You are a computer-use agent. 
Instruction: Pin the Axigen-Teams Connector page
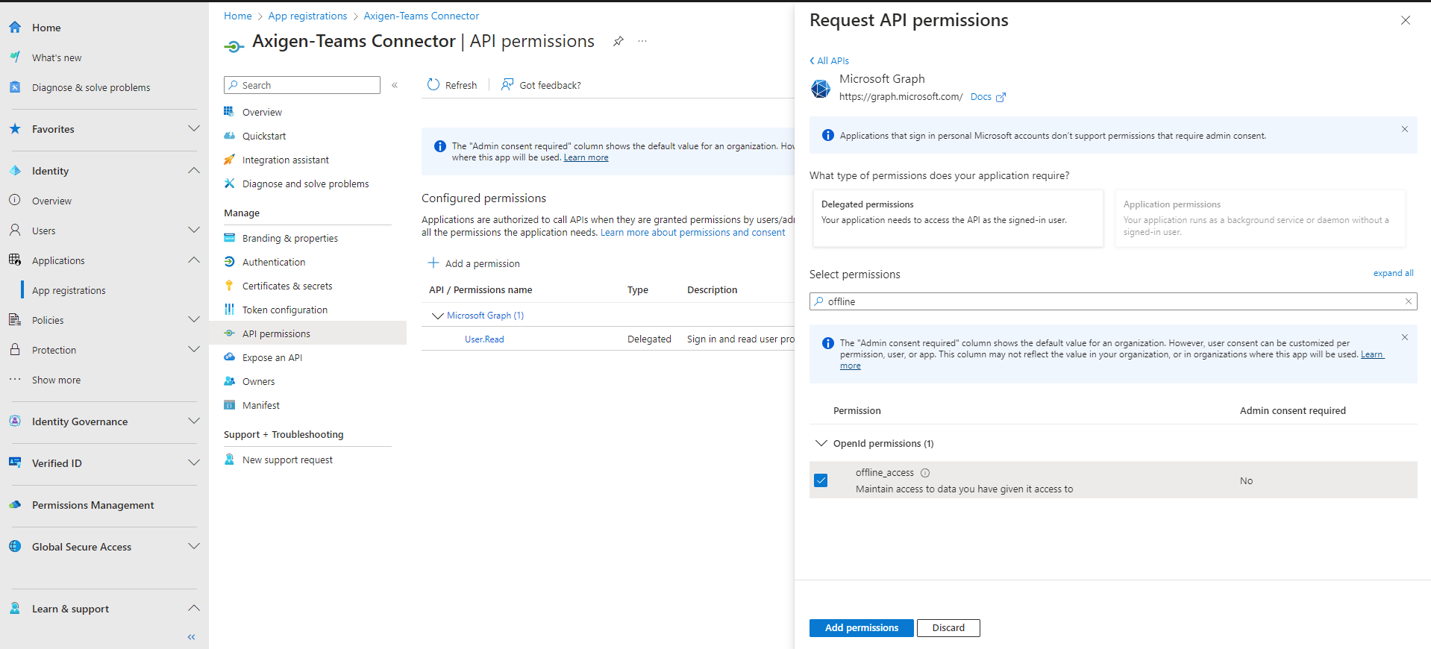(x=618, y=42)
